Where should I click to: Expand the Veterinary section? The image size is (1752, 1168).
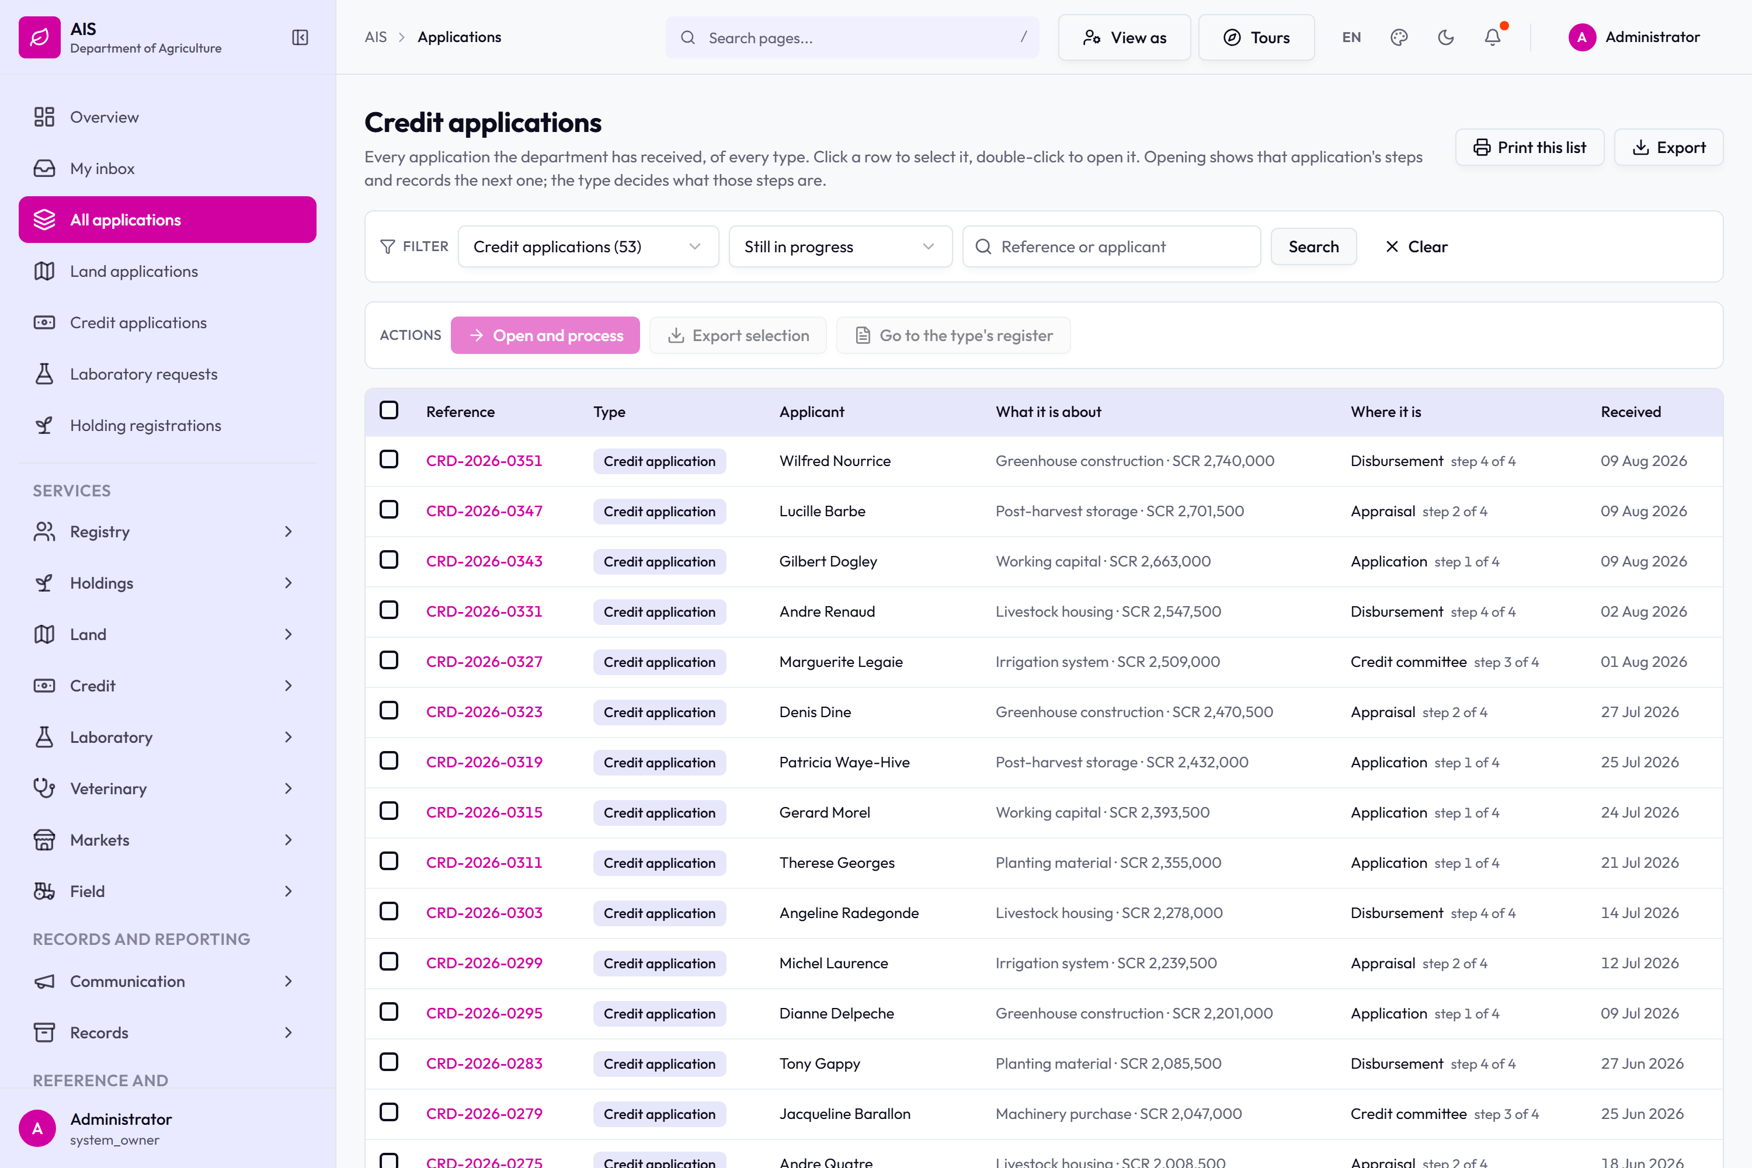(x=168, y=789)
